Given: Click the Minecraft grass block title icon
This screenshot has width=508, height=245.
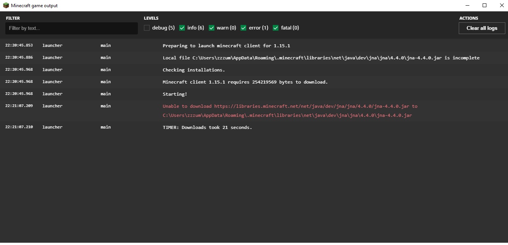Looking at the screenshot, I should (x=6, y=6).
